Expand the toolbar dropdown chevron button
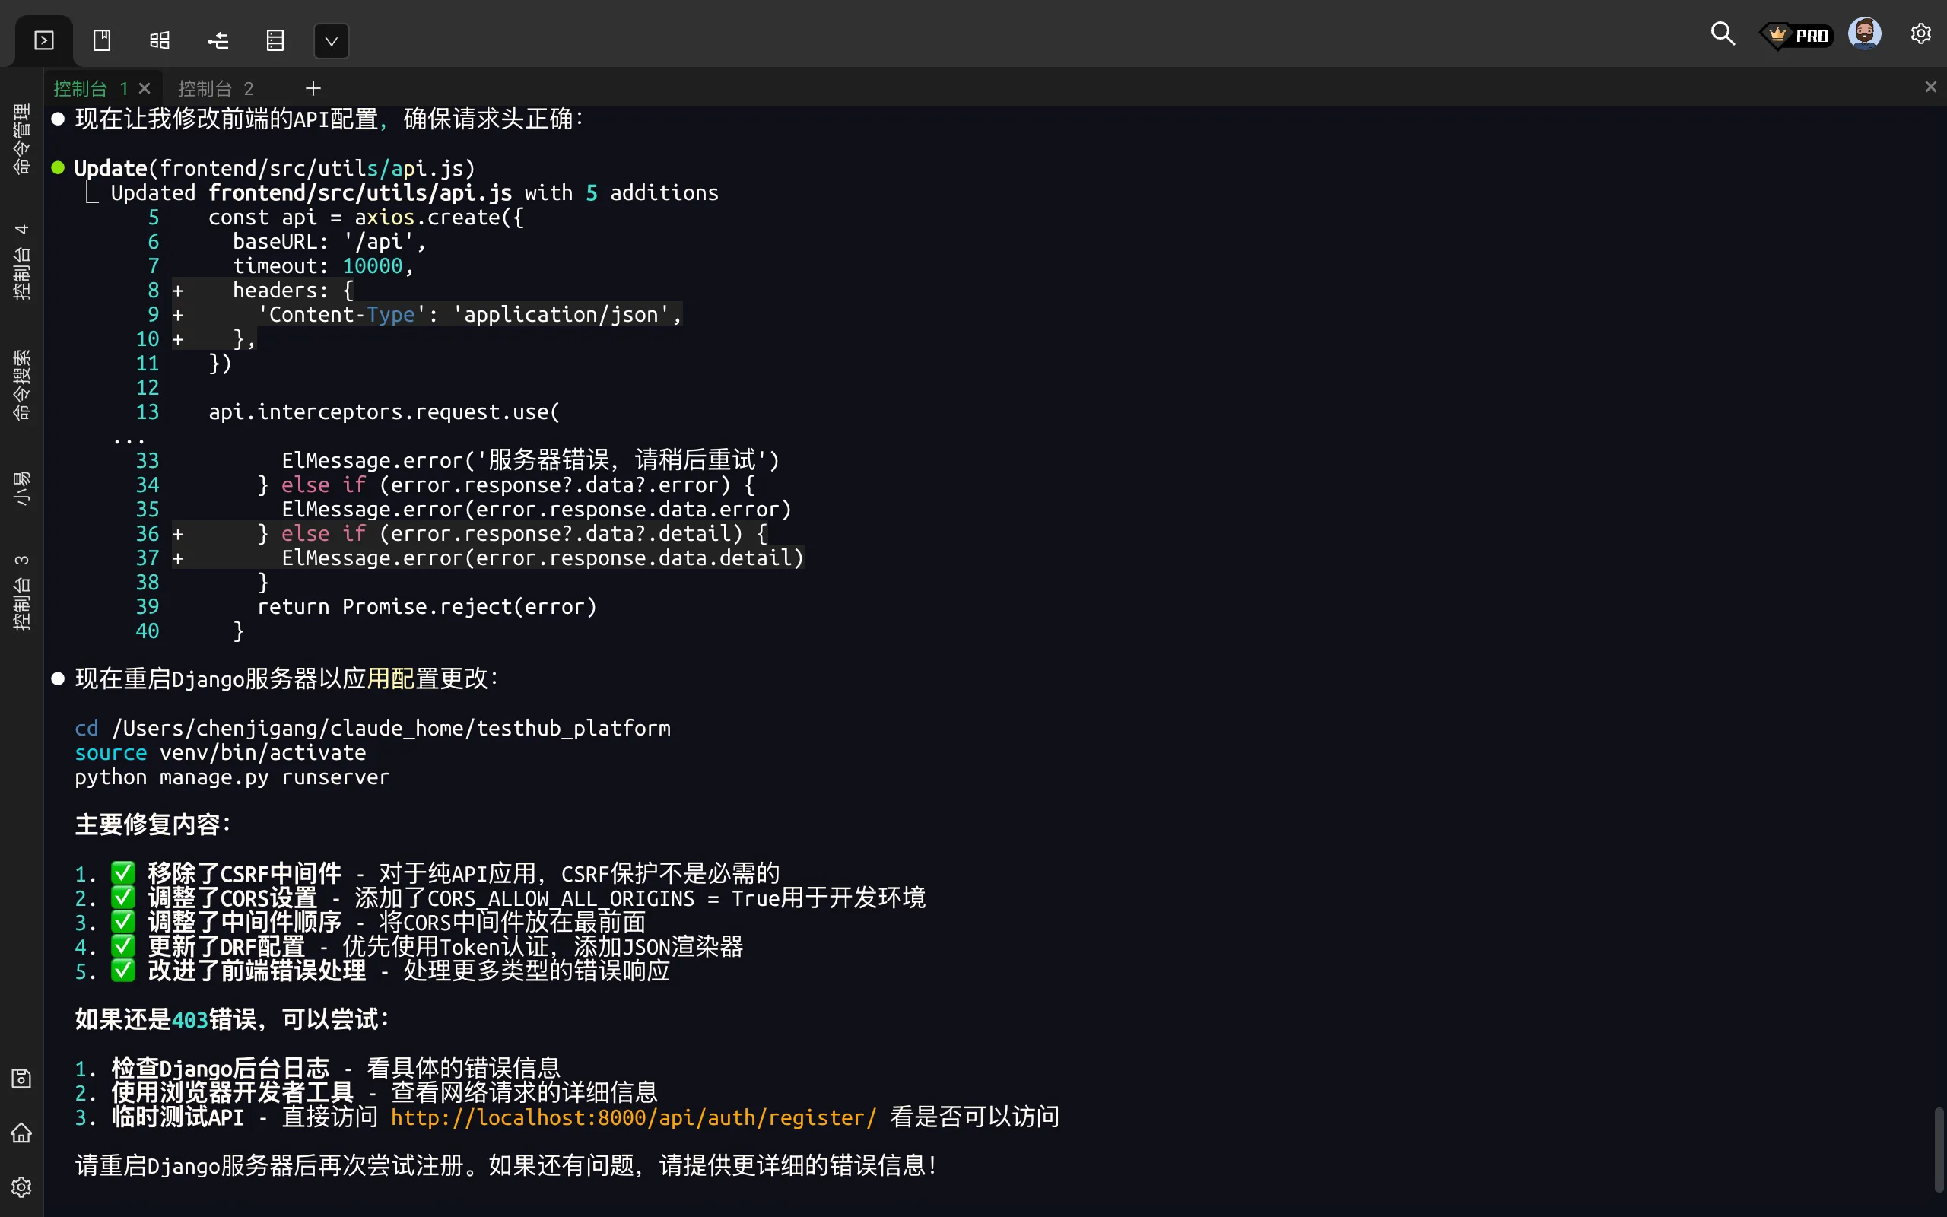 pos(331,41)
